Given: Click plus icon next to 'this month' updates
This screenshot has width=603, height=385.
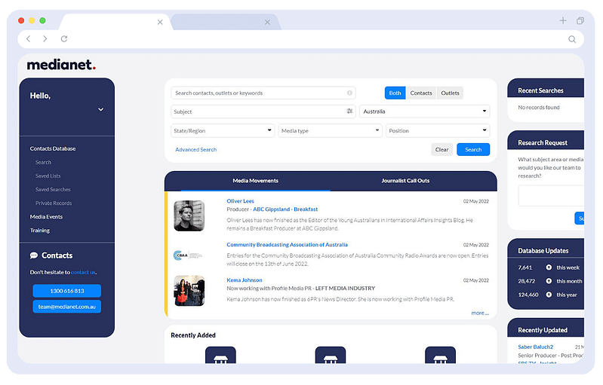Looking at the screenshot, I should pos(549,281).
